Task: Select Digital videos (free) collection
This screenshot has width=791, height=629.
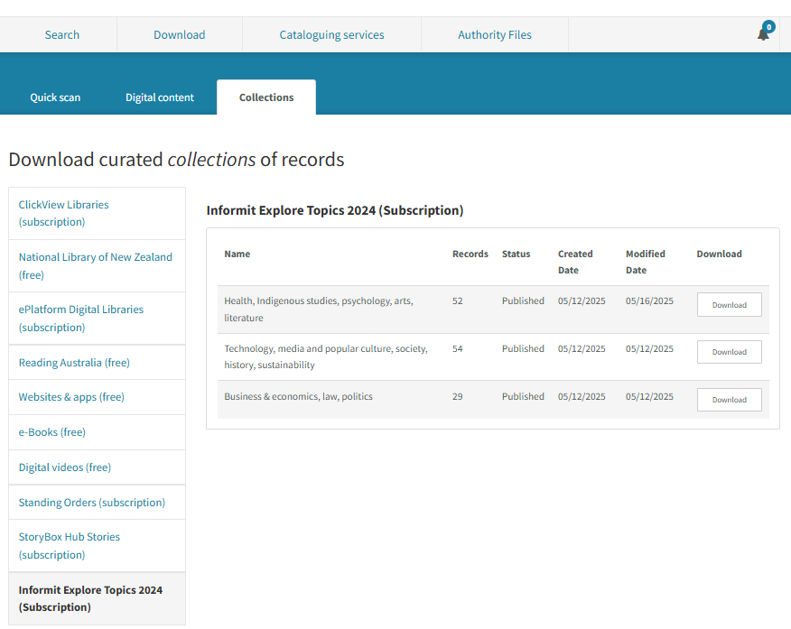Action: click(x=65, y=467)
